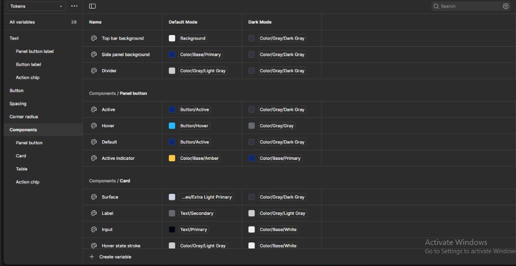Image resolution: width=516 pixels, height=266 pixels.
Task: Click the plus icon to create variable
Action: (x=92, y=257)
